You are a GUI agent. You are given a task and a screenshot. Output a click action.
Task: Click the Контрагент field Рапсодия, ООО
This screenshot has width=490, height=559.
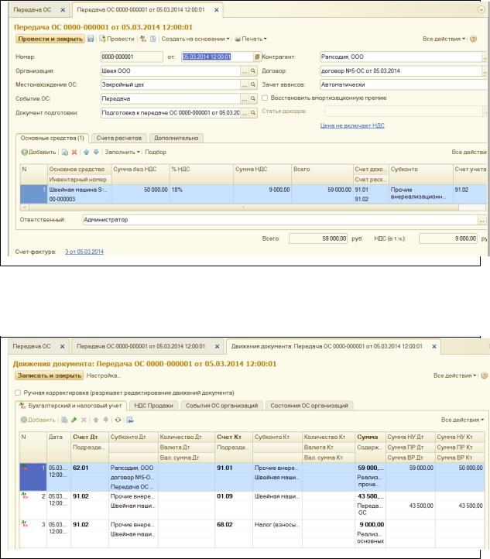(x=400, y=57)
